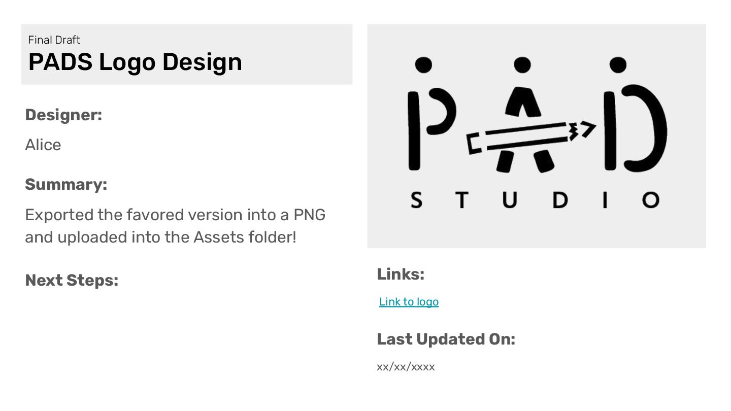This screenshot has width=731, height=411.
Task: Click the letter A figure in the logo
Action: click(523, 101)
